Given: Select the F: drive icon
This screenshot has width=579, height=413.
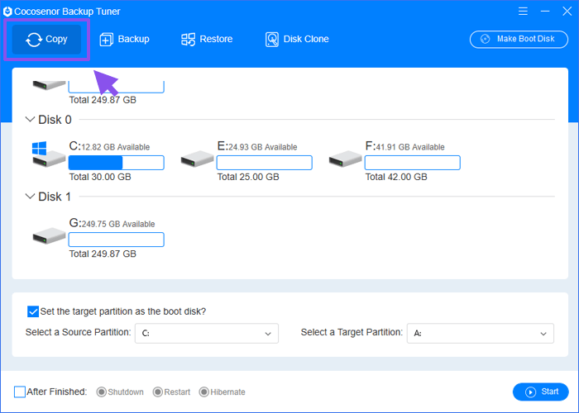Looking at the screenshot, I should [x=345, y=159].
